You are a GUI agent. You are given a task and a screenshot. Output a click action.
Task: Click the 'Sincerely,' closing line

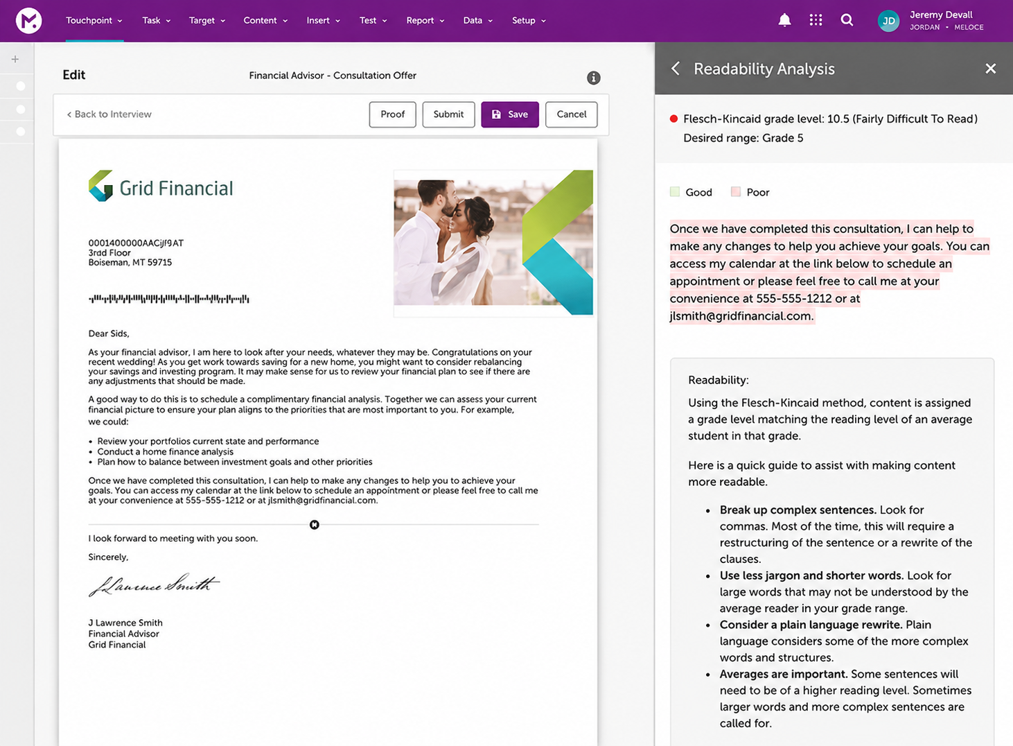[x=108, y=557]
